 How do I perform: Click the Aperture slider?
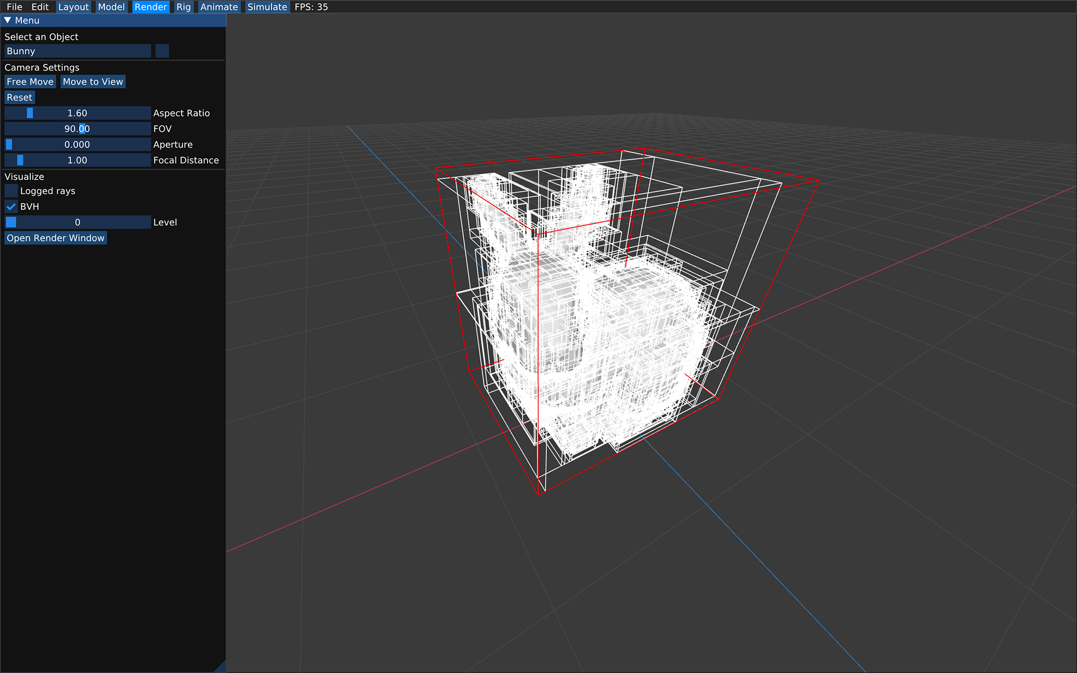(77, 145)
